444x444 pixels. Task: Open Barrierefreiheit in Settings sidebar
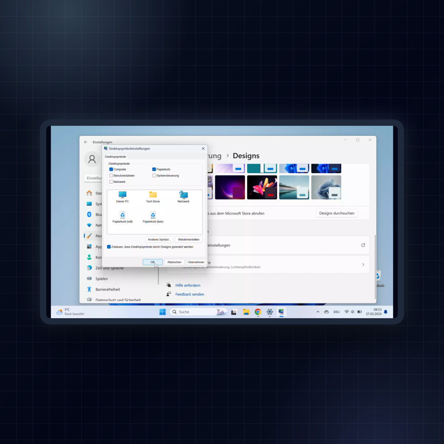(108, 289)
